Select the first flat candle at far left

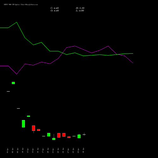click(x=8, y=91)
